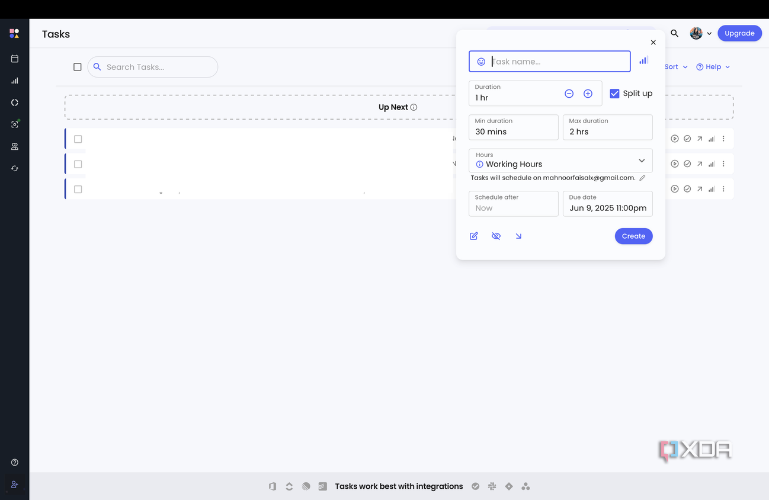Click the Due date field

point(608,203)
